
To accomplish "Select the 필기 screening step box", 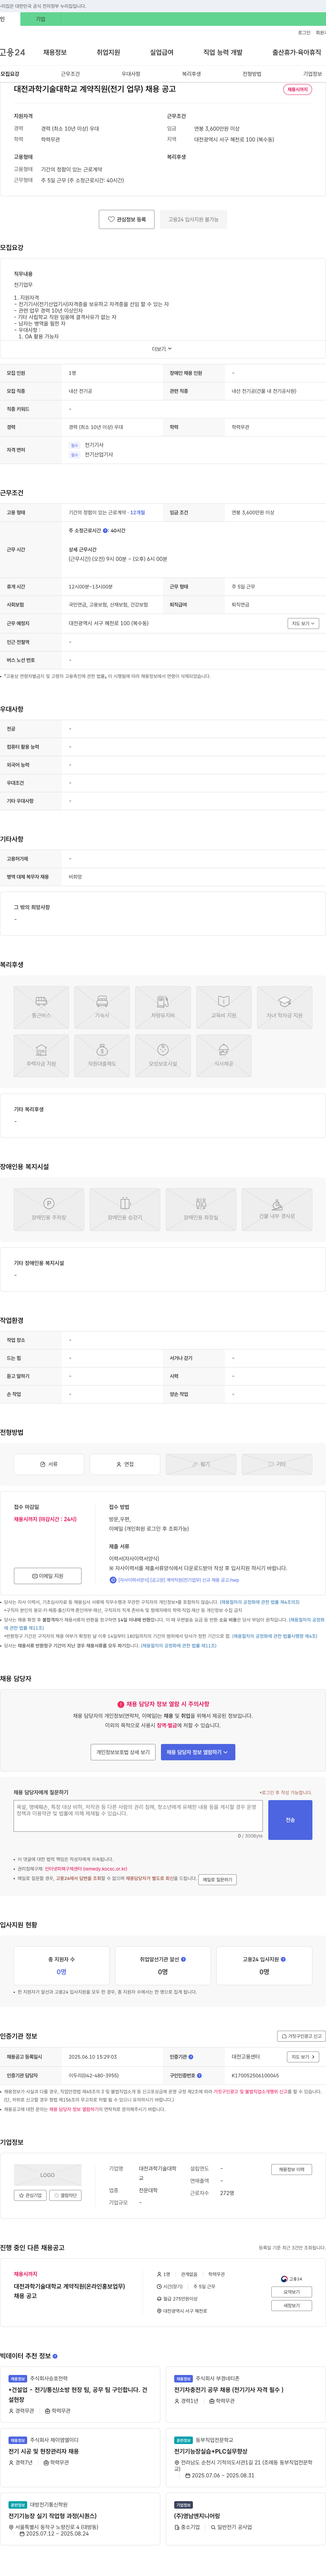I will (200, 1464).
